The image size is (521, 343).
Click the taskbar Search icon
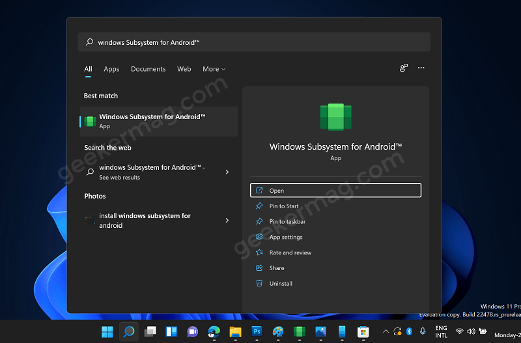tap(129, 331)
